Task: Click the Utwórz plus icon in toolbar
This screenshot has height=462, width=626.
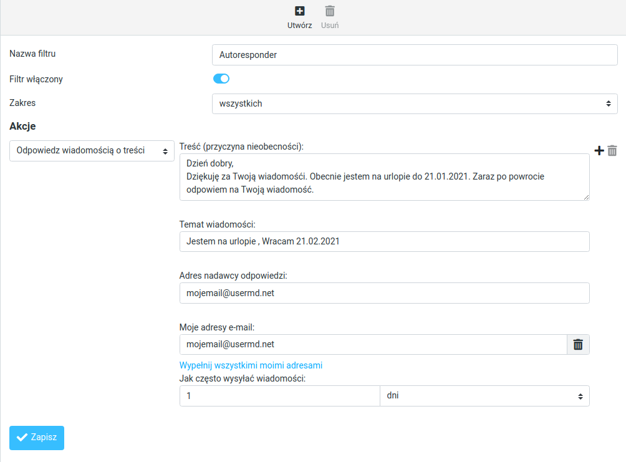Action: click(x=299, y=11)
